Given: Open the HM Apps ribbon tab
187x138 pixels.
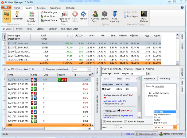Looking at the screenshot, I should click(71, 8).
